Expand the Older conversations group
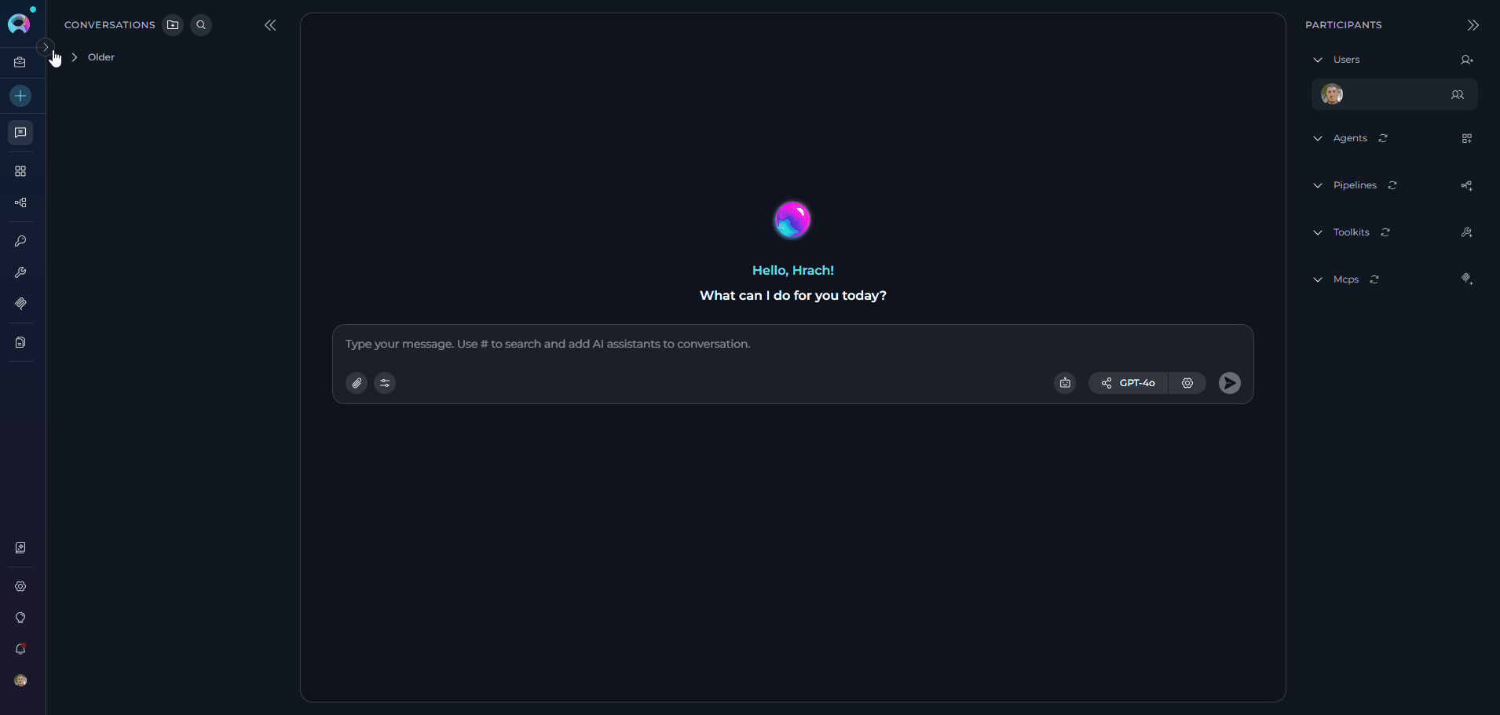1500x715 pixels. point(73,57)
